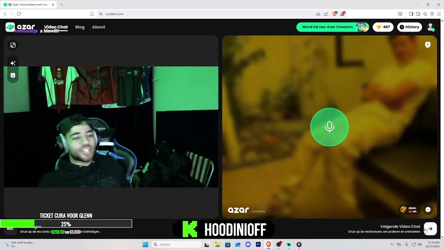The height and width of the screenshot is (250, 444).
Task: Open Leo AI sparkle icon
Action: point(425,14)
